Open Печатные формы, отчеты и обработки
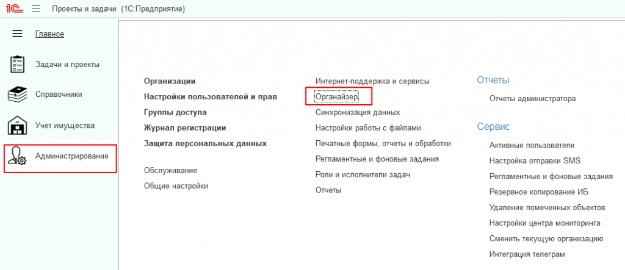The height and width of the screenshot is (270, 625). [383, 143]
